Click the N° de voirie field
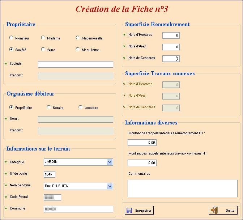The height and width of the screenshot is (220, 243). [49, 174]
